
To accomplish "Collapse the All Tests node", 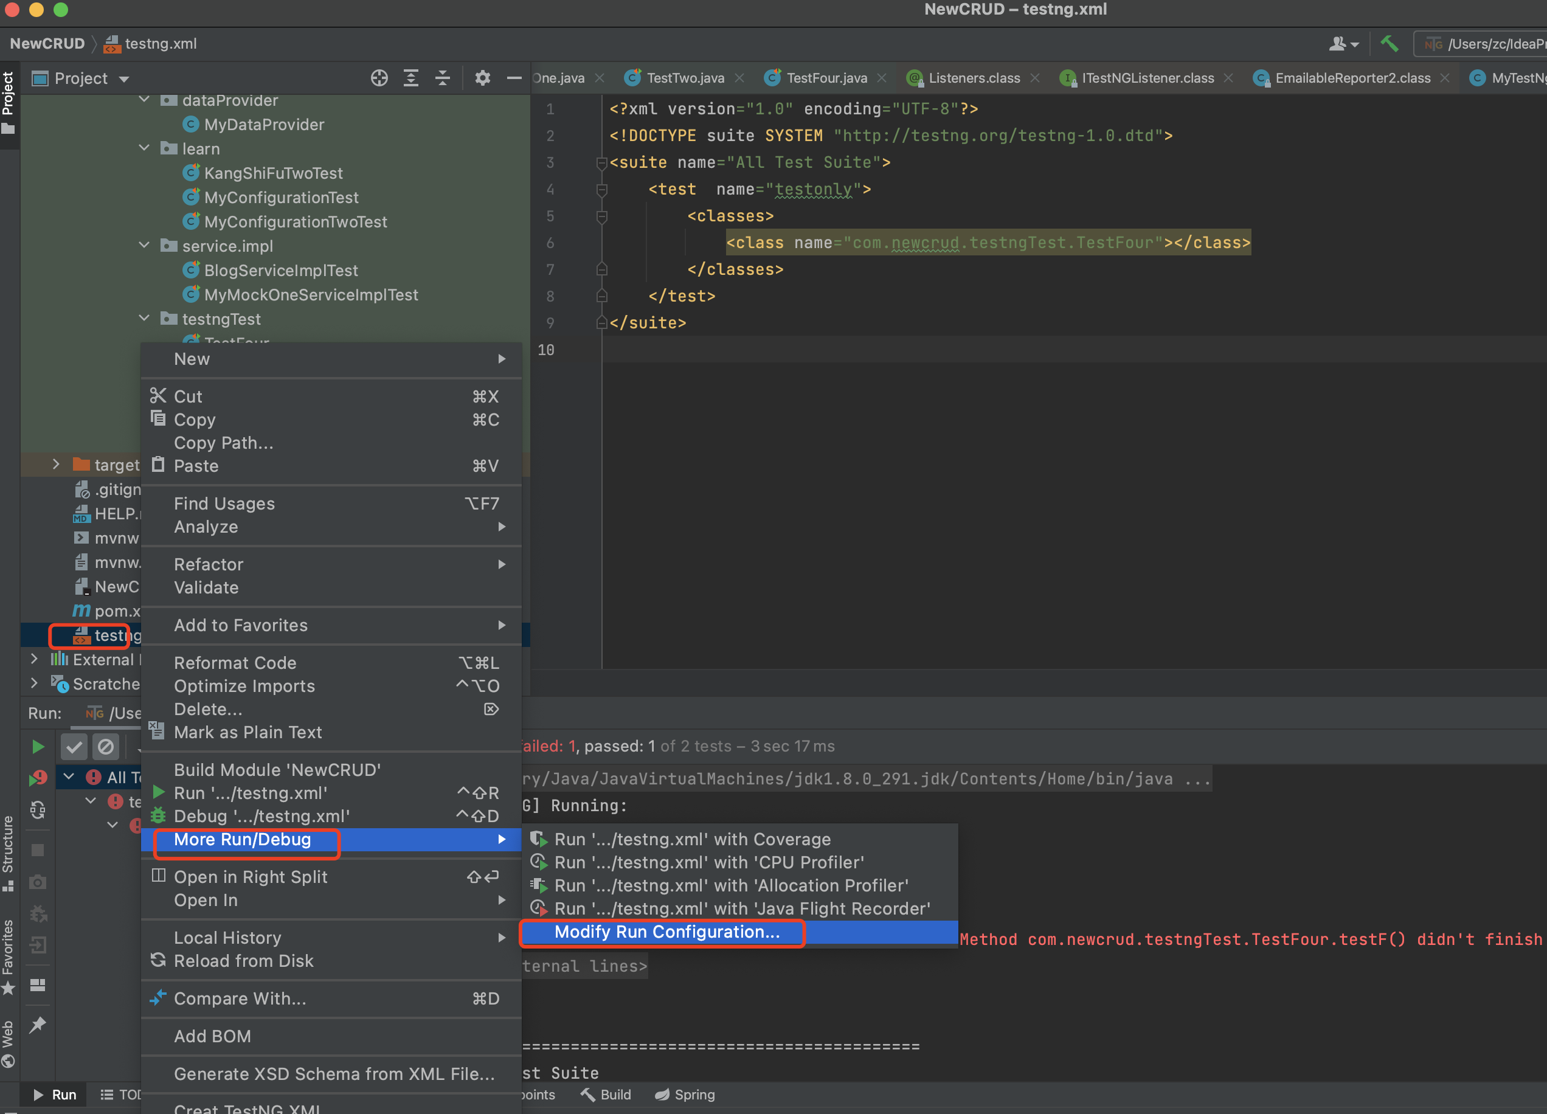I will tap(68, 777).
